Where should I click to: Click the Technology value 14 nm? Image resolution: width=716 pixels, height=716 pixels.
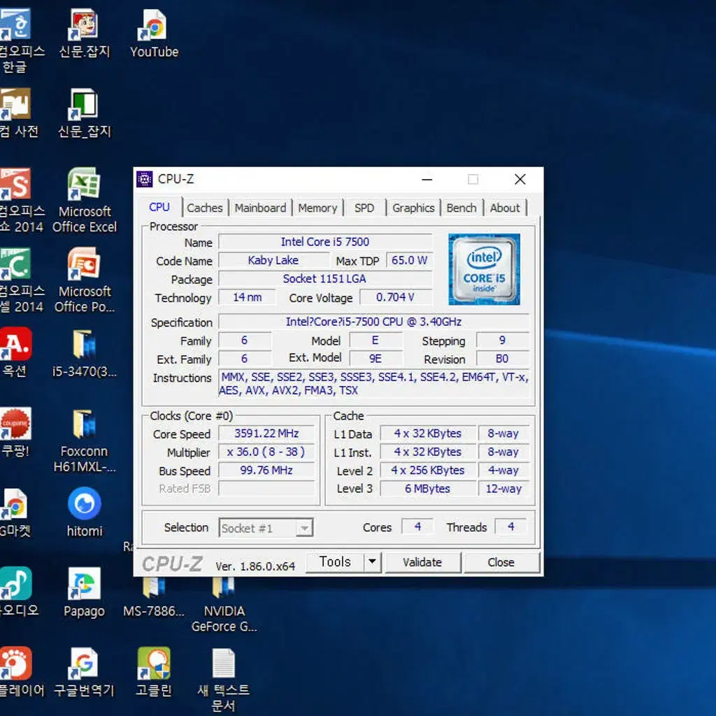point(247,297)
